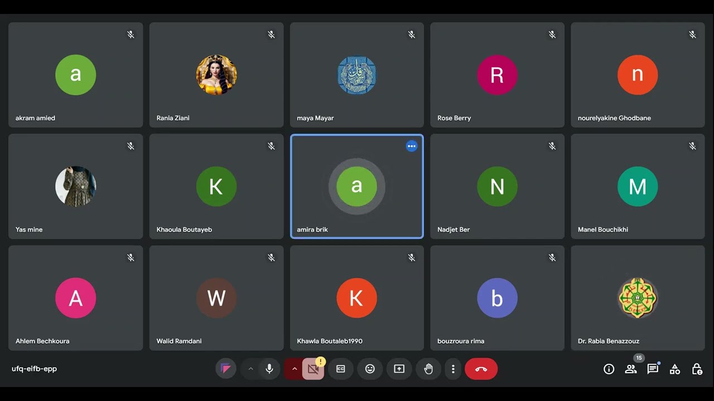Open host controls lock icon
This screenshot has width=714, height=401.
[x=697, y=369]
